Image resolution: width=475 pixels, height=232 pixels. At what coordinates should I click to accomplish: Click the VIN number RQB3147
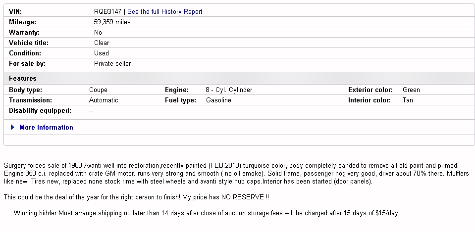tap(107, 11)
